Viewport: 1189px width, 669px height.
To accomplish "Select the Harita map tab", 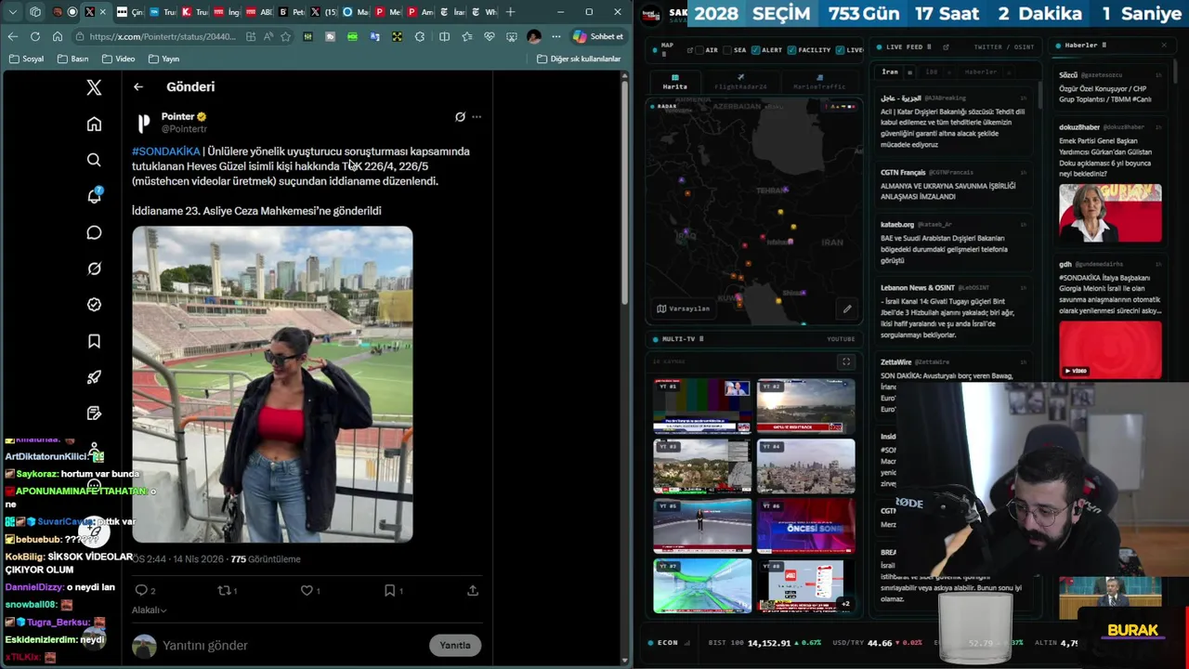I will [675, 82].
